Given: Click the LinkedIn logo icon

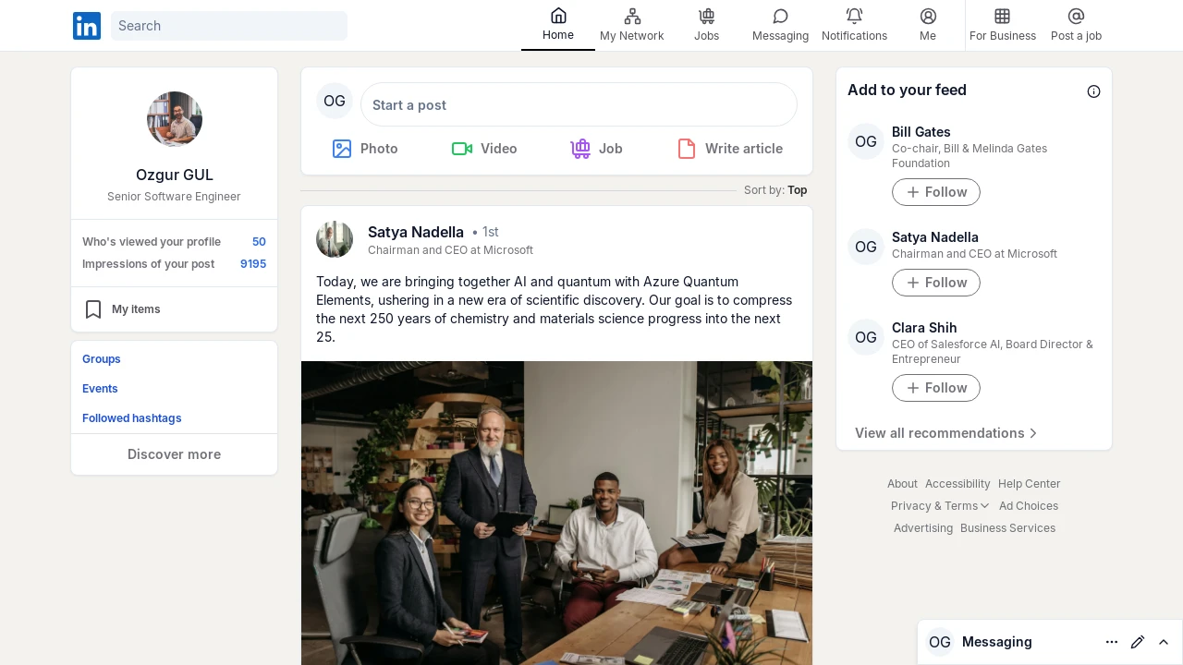Looking at the screenshot, I should coord(87,26).
